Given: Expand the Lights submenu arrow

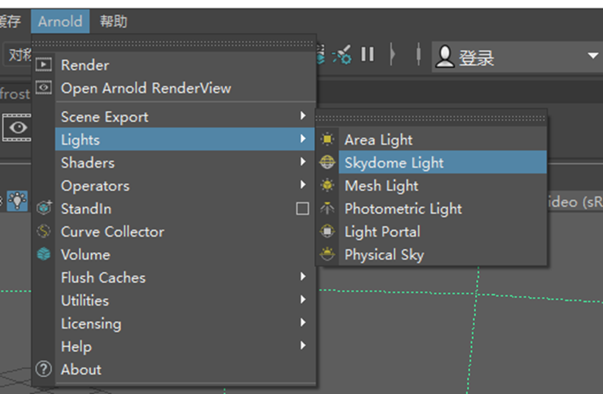Looking at the screenshot, I should point(303,139).
